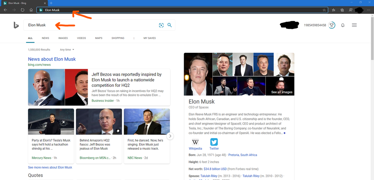This screenshot has width=374, height=180.
Task: Open Twitter text link under icon
Action: point(214,149)
